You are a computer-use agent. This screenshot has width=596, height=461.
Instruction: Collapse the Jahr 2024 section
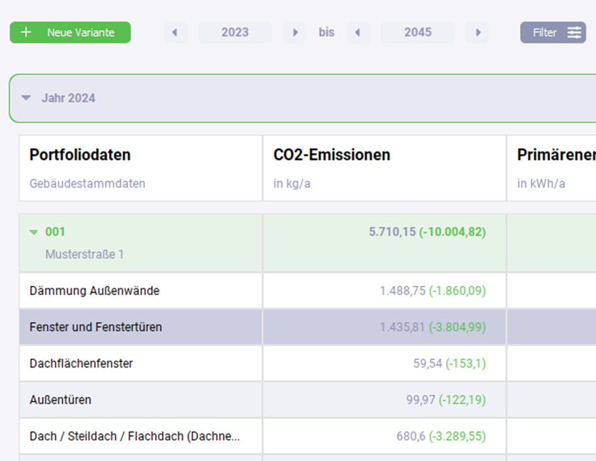coord(26,98)
